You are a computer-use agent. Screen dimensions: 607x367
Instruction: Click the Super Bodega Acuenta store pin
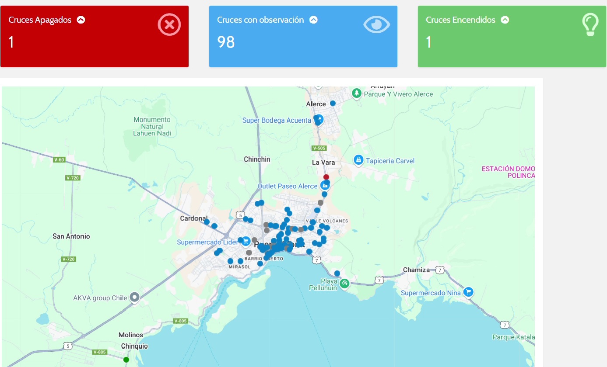click(x=319, y=119)
